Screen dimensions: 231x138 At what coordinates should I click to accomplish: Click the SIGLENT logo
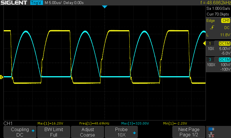(14, 3)
